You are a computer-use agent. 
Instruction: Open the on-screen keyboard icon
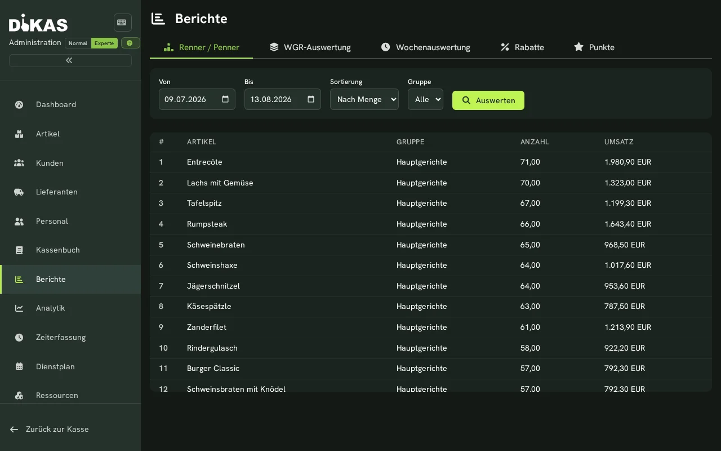pos(123,23)
